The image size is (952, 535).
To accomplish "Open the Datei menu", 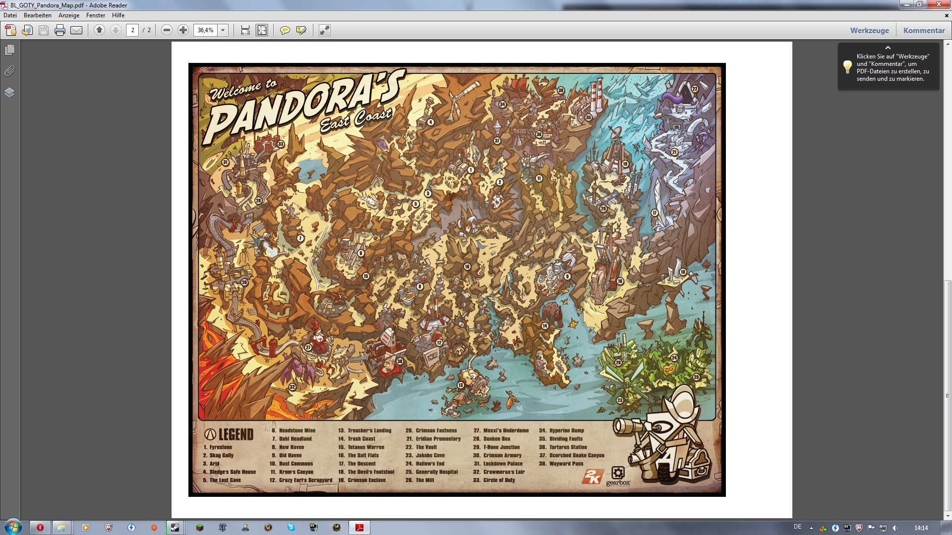I will (x=10, y=15).
